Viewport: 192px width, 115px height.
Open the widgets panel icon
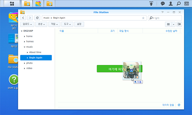click(x=187, y=4)
